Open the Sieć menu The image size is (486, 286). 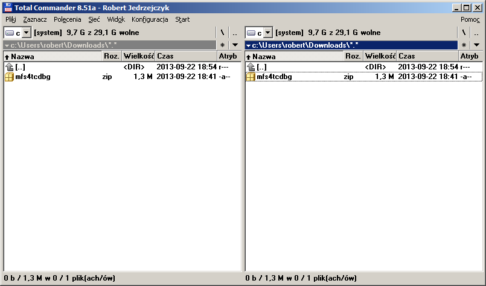(94, 19)
